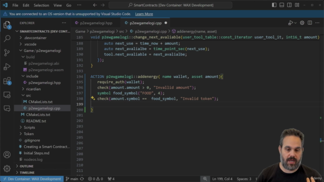Viewport: 324px width, 182px height.
Task: Open the Go menu
Action: (x=69, y=5)
